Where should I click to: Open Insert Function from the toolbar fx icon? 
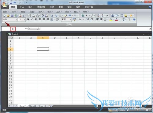pyautogui.click(x=92, y=15)
